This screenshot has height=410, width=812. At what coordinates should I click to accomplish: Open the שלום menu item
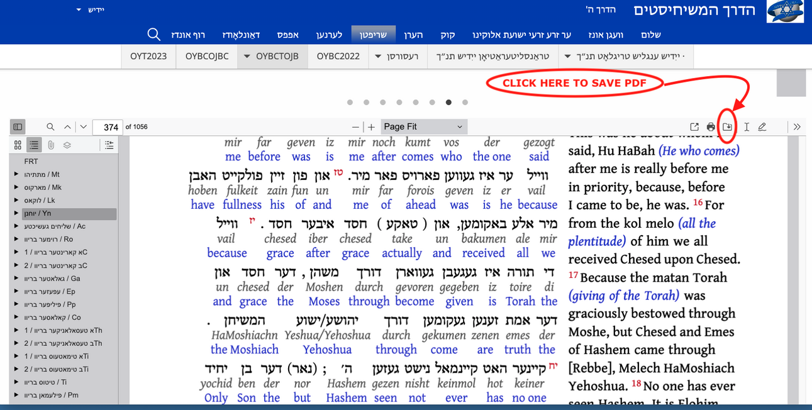pyautogui.click(x=650, y=35)
